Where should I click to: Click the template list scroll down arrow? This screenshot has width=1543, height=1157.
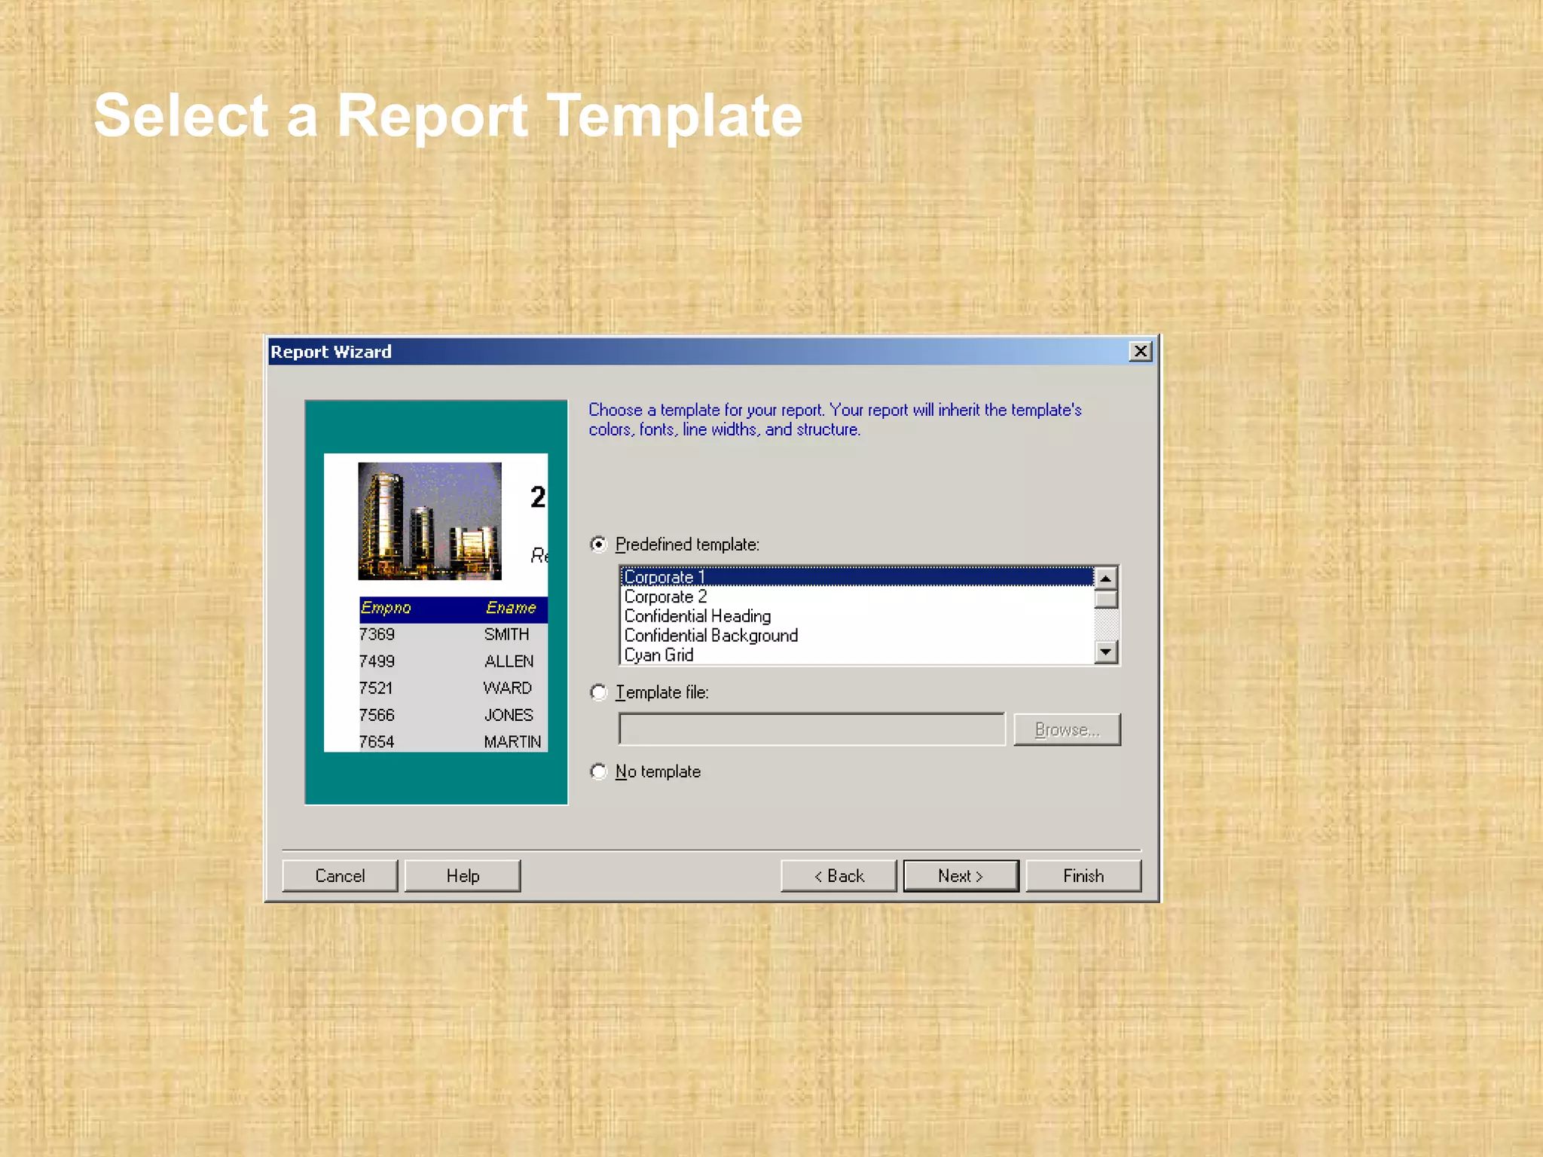click(x=1105, y=652)
